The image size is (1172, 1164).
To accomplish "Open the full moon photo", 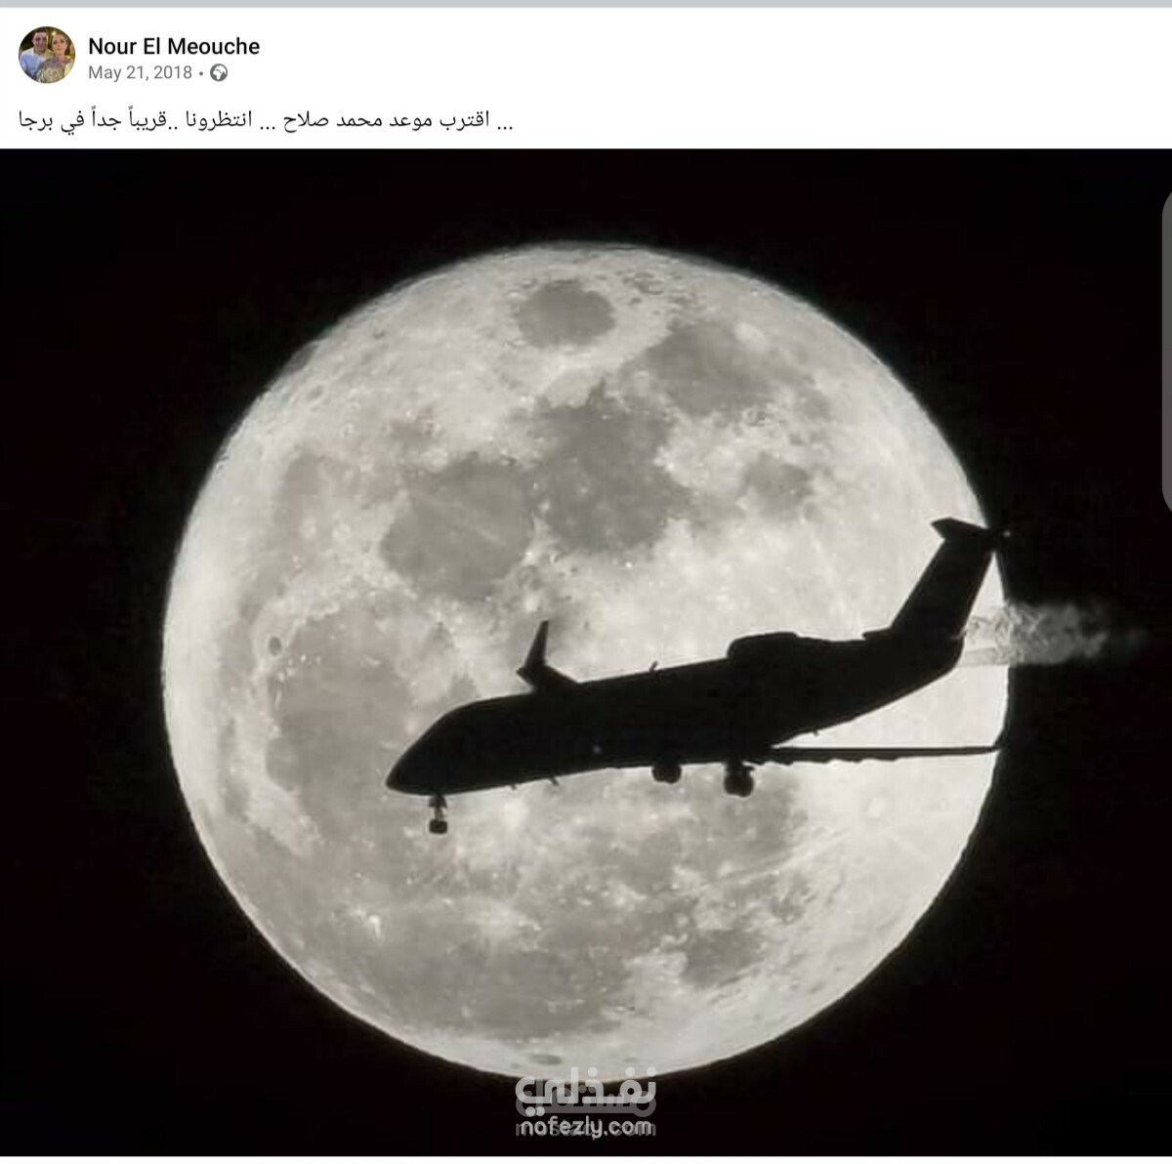I will click(x=586, y=652).
